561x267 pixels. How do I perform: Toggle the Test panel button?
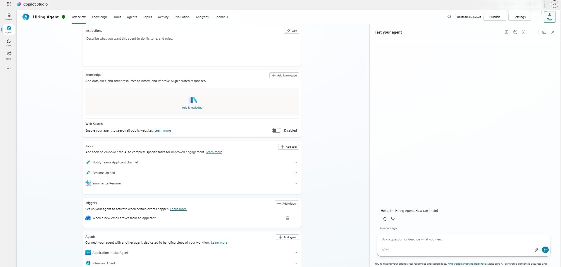(x=549, y=17)
